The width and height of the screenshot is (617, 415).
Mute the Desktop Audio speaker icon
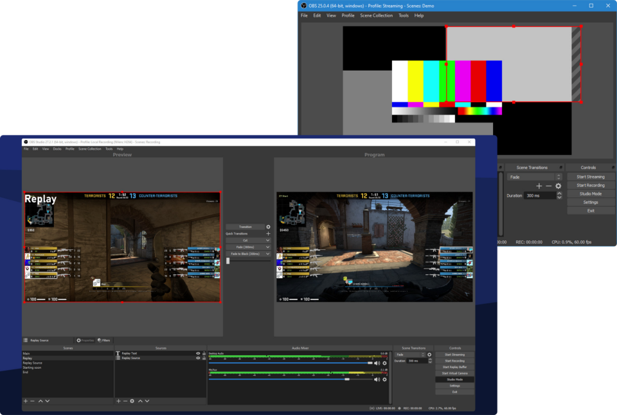(377, 363)
